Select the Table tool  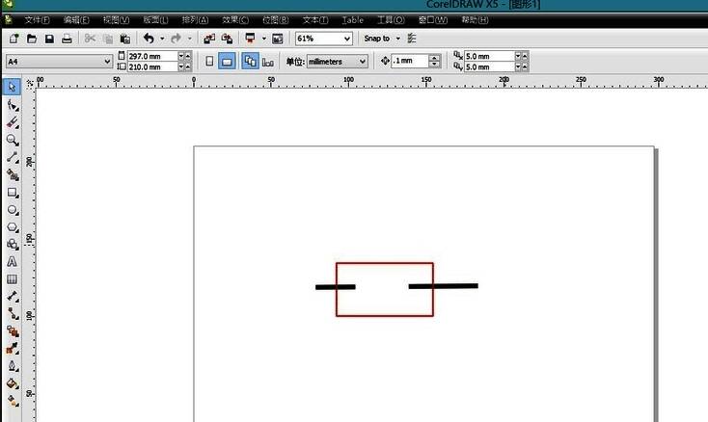13,278
